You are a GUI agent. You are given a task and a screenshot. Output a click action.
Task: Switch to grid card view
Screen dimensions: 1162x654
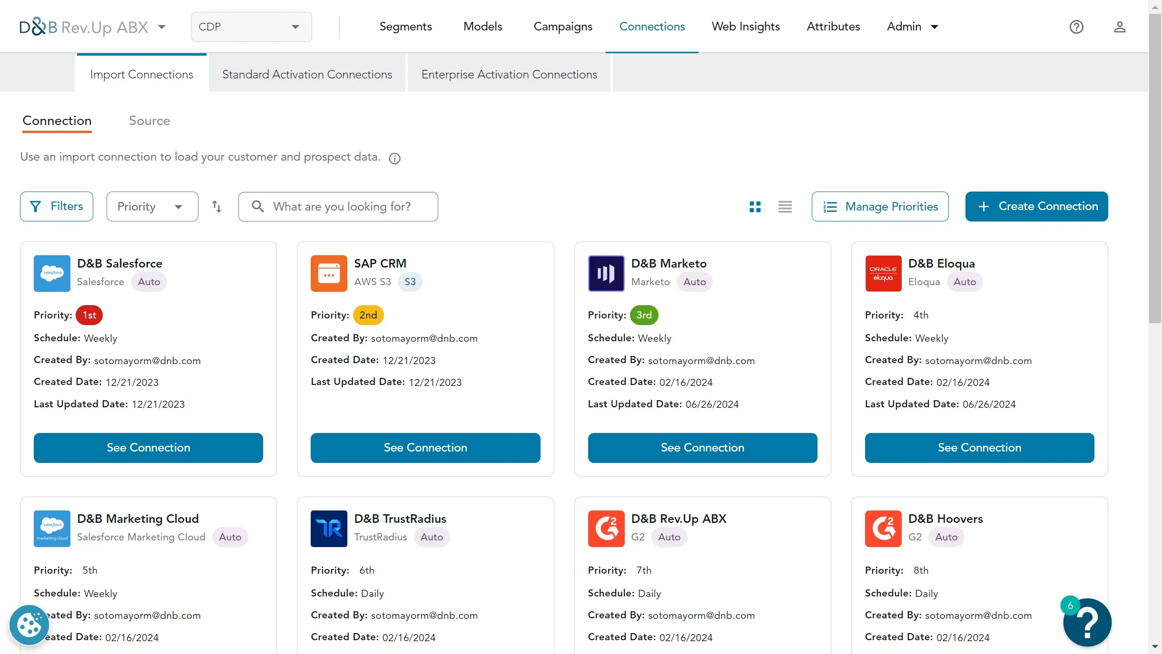[x=755, y=207]
